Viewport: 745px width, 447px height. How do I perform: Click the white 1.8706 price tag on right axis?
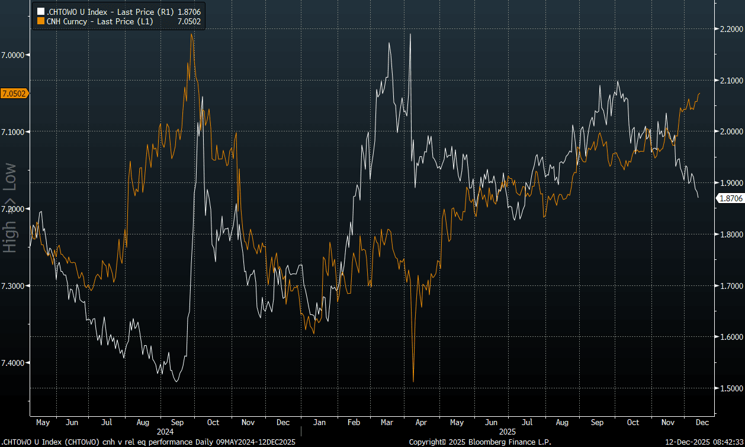[730, 199]
